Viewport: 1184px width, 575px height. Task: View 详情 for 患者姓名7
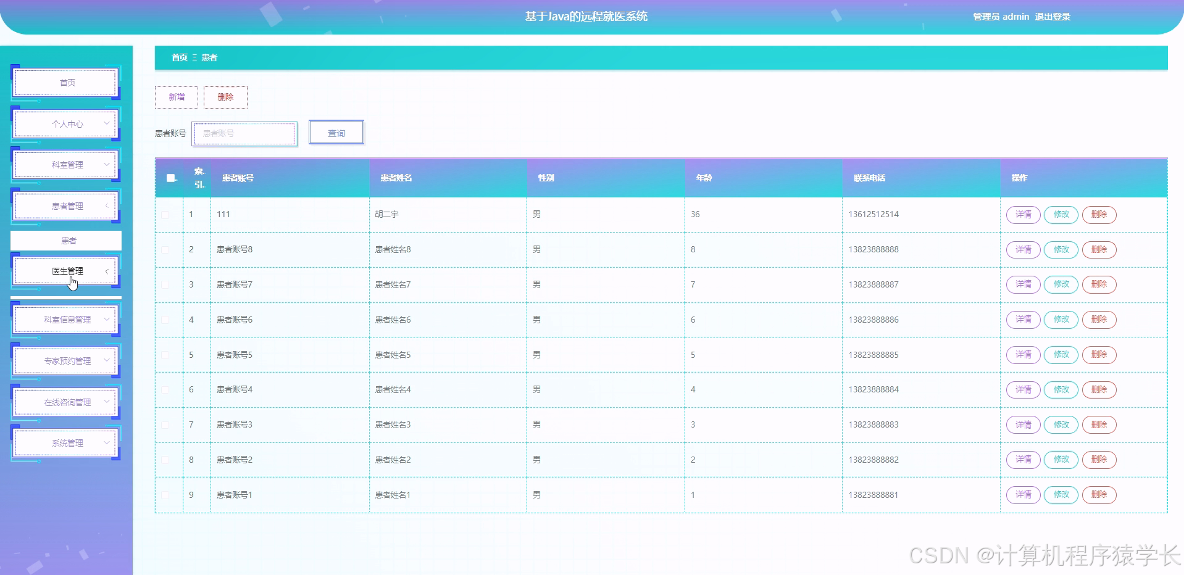tap(1023, 284)
